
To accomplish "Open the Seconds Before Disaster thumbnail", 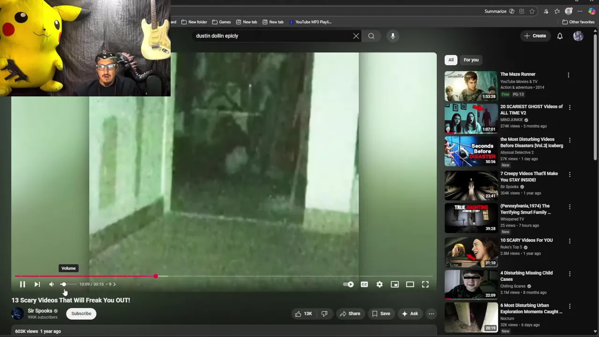I will tap(471, 151).
